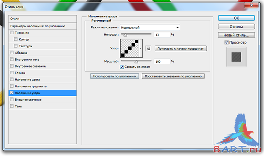
Task: Click the new pattern preset icon
Action: (148, 48)
